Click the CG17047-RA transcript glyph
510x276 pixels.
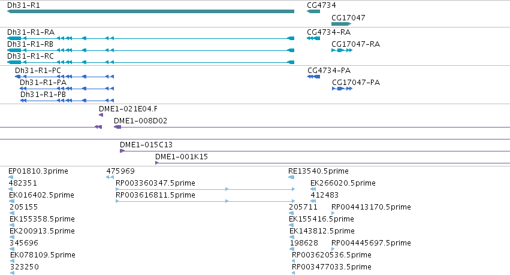342,50
